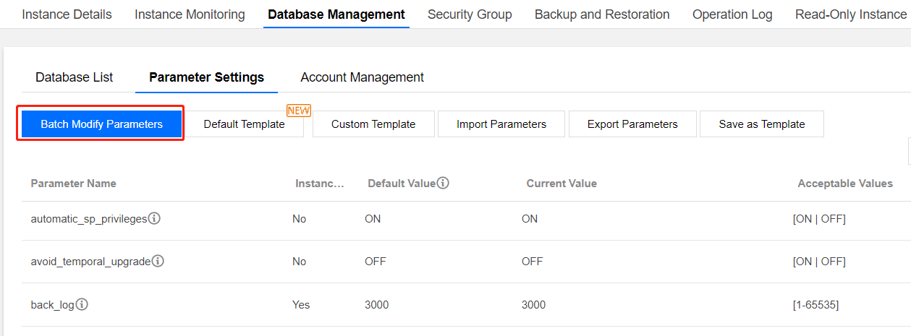Viewport: 911px width, 336px height.
Task: Go to Backup and Restoration tab
Action: click(x=602, y=14)
